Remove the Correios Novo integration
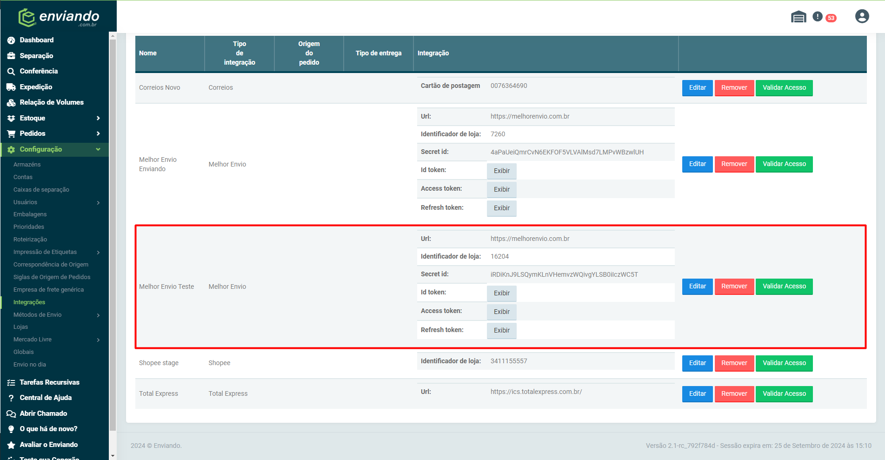The height and width of the screenshot is (460, 885). tap(734, 88)
